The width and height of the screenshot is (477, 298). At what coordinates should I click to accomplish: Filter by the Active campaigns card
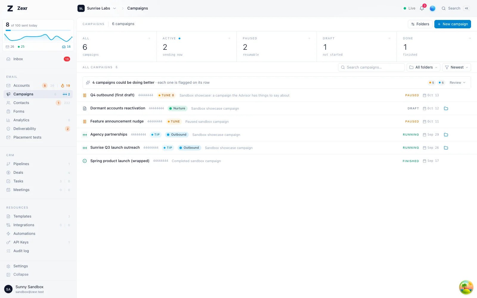click(196, 46)
